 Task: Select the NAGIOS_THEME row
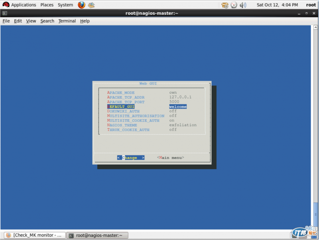click(152, 125)
